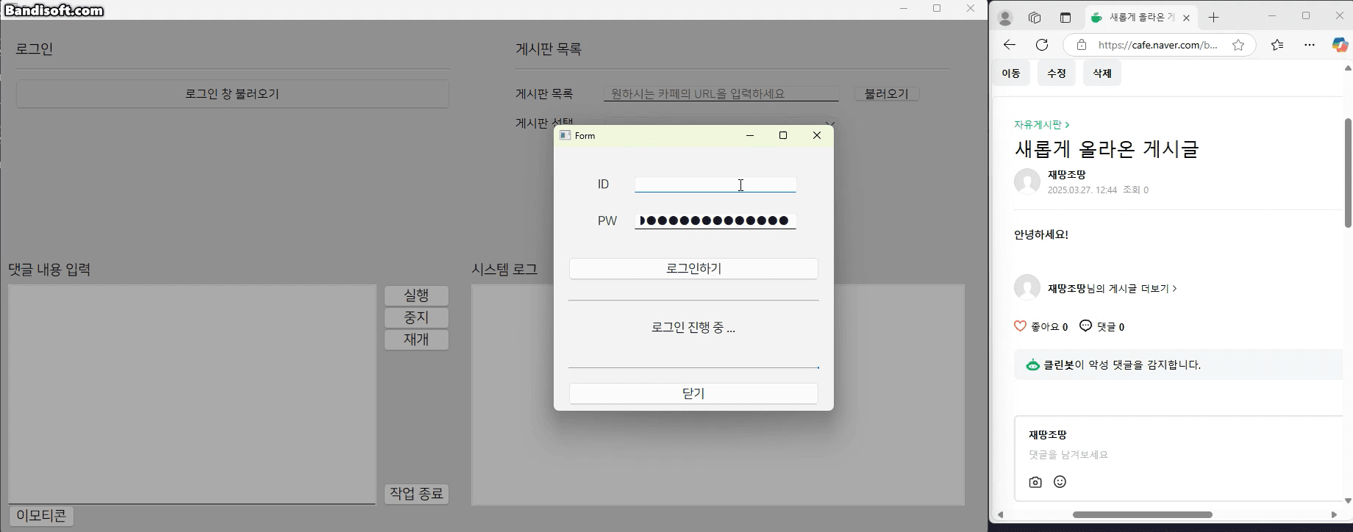Image resolution: width=1353 pixels, height=532 pixels.
Task: Click the browser profile avatar icon
Action: tap(1005, 18)
